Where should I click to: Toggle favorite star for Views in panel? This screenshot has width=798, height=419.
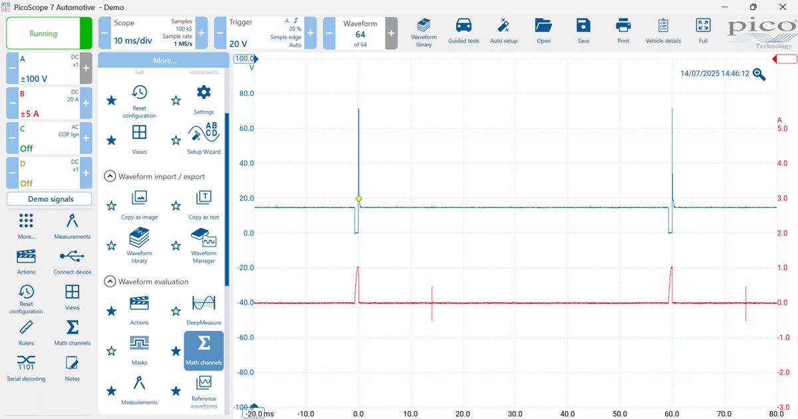click(111, 140)
